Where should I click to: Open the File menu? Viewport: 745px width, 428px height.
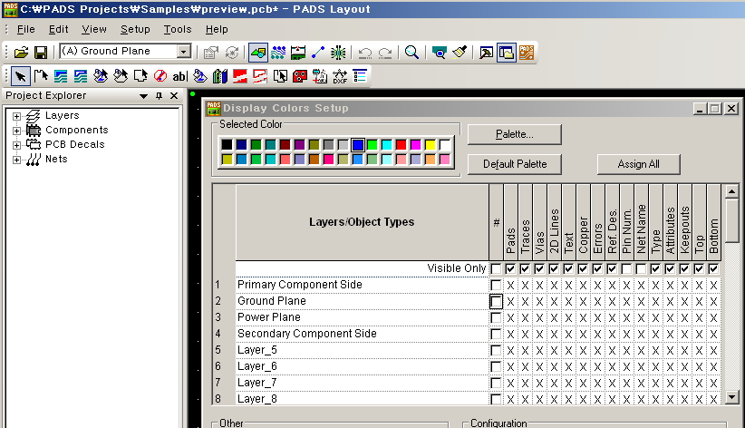tap(25, 30)
